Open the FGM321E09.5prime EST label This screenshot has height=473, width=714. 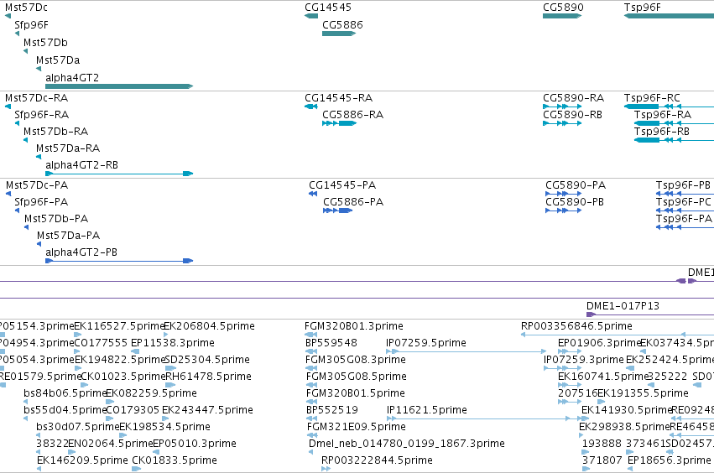(357, 427)
